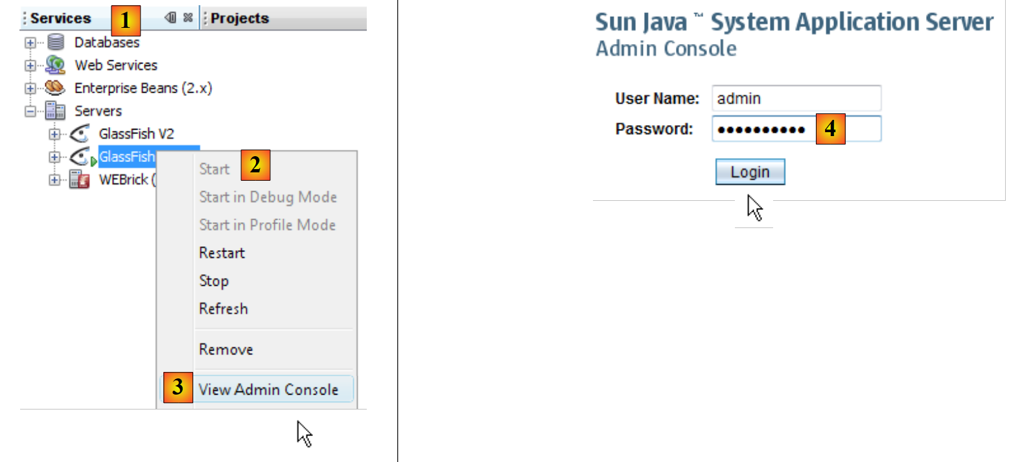Click the Web Services node icon
The image size is (1009, 462).
tap(56, 65)
